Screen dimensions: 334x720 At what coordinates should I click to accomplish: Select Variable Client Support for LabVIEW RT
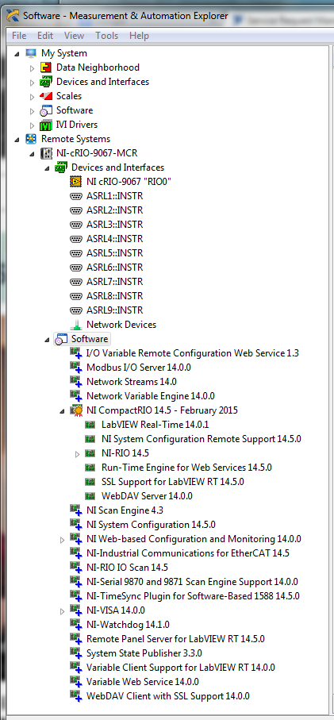[181, 667]
